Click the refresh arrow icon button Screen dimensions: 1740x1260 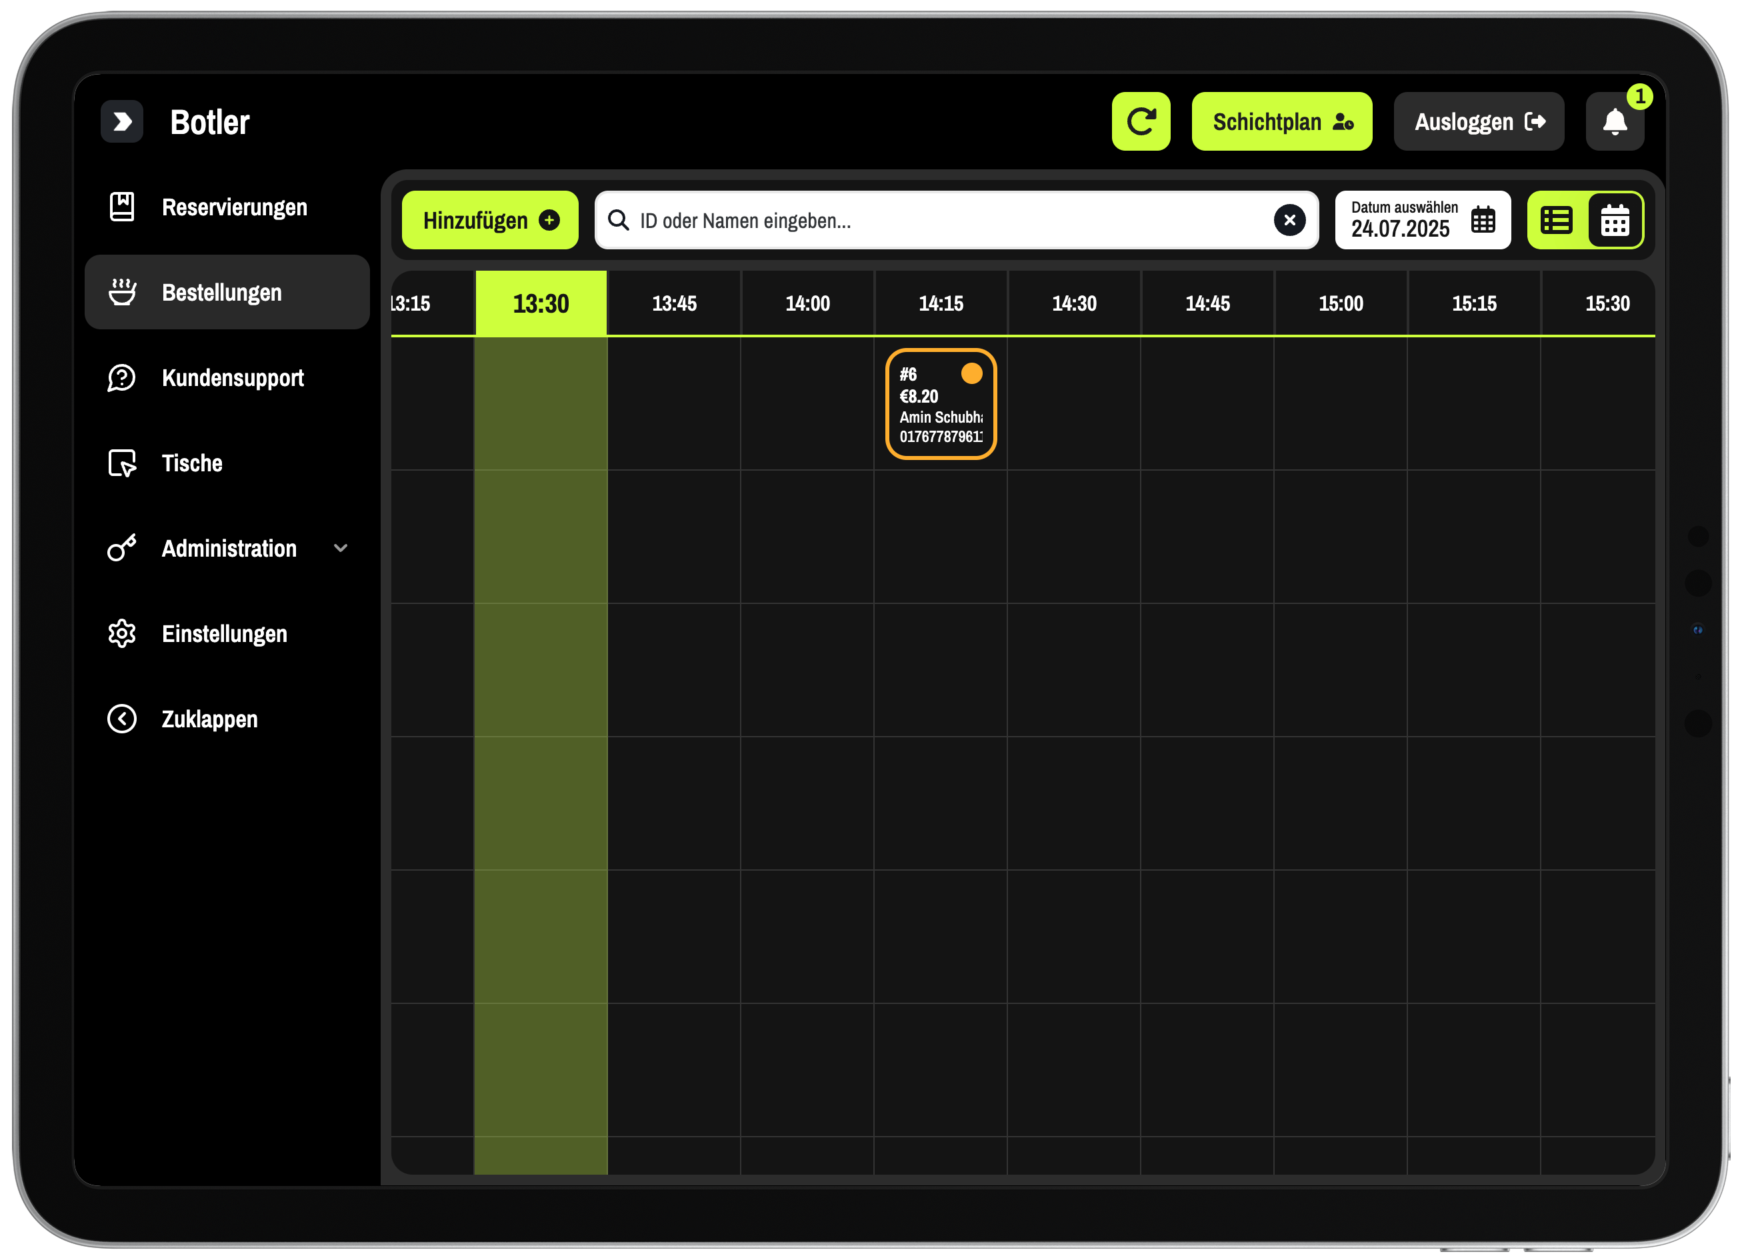pos(1140,121)
